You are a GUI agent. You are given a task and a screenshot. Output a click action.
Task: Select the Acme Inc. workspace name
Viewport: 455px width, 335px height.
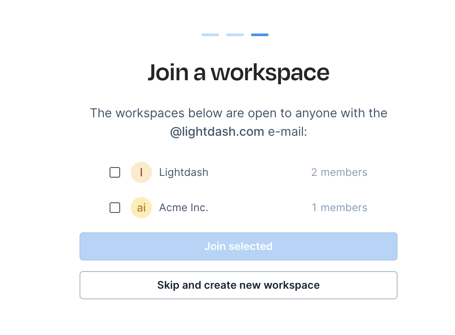click(183, 207)
